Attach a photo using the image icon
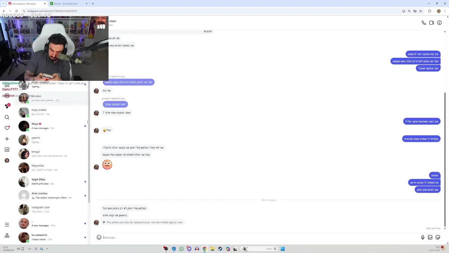 [430, 238]
